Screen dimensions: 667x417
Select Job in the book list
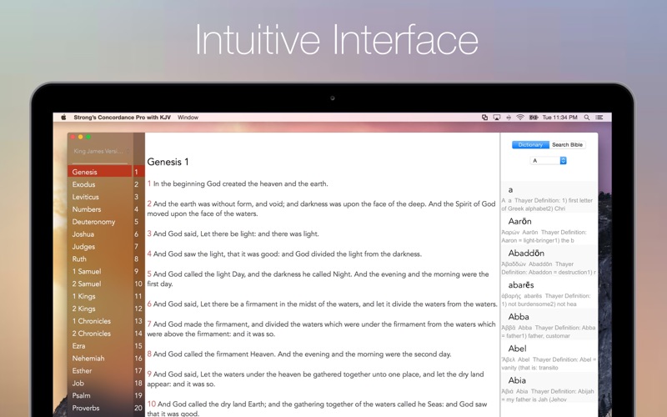pyautogui.click(x=100, y=383)
